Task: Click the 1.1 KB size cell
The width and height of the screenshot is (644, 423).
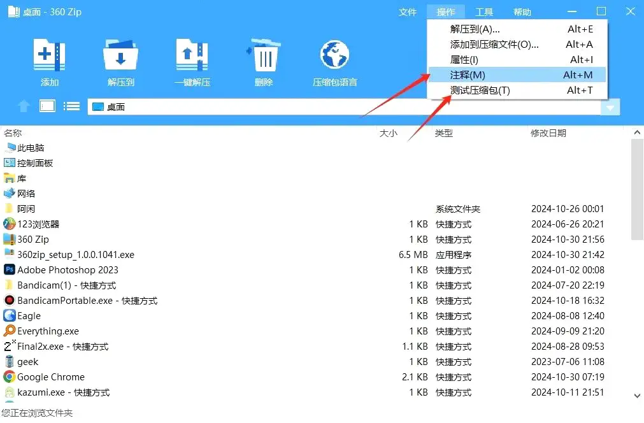Action: (415, 346)
